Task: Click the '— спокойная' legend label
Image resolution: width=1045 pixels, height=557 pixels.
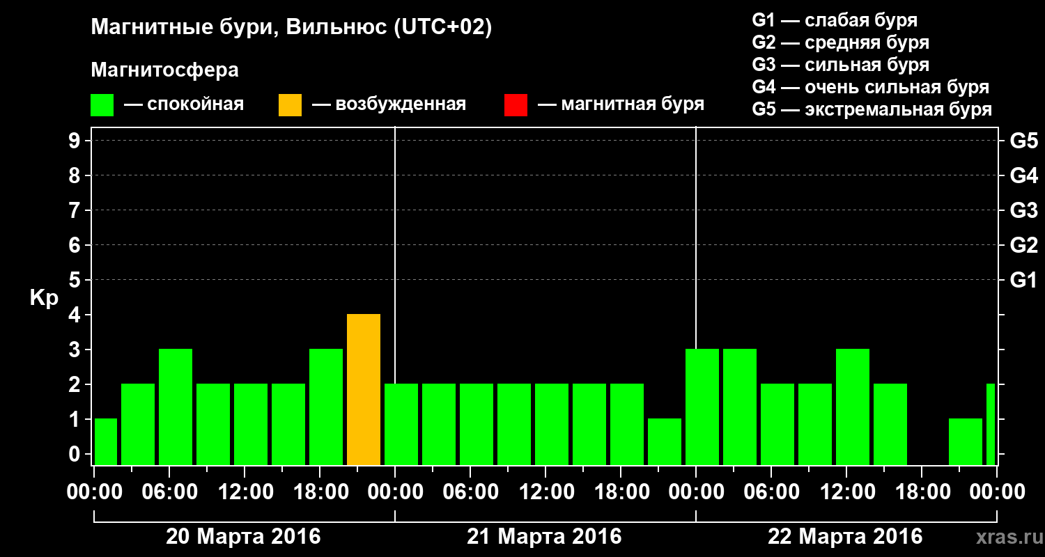Action: 184,105
